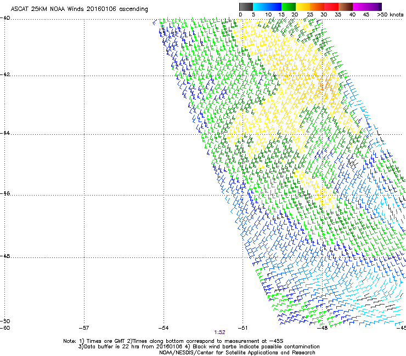406x356 pixels.
Task: Select the longitude axis label -60
Action: [x=5, y=328]
